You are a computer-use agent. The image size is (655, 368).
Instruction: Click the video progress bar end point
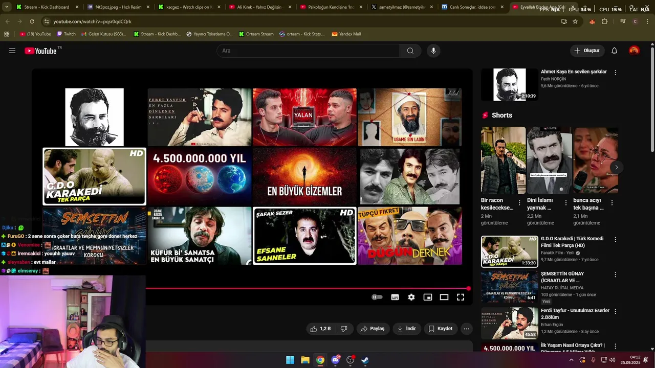click(x=468, y=289)
